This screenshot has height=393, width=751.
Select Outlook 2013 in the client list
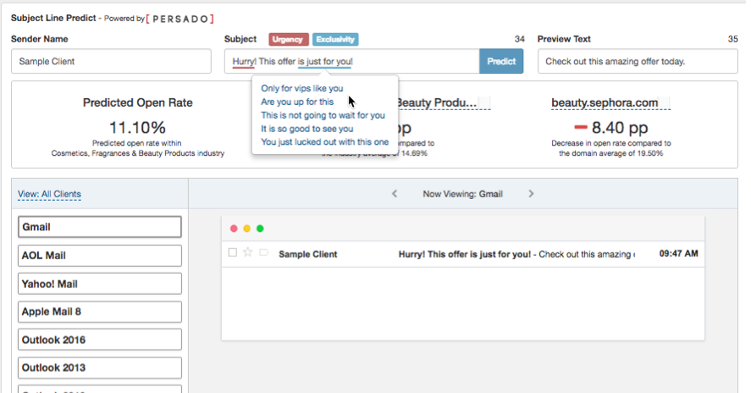[x=100, y=368]
